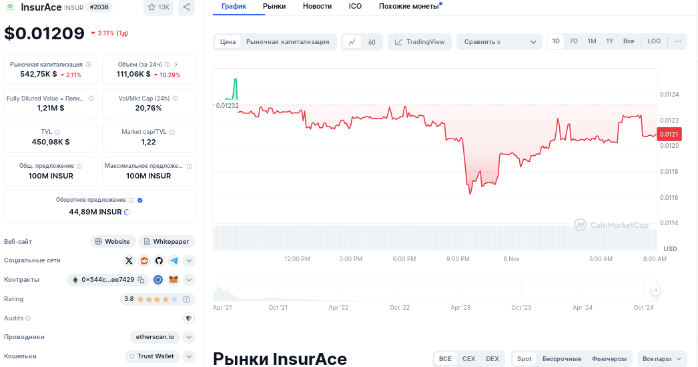698x367 pixels.
Task: Enable LOG scale on chart
Action: click(x=654, y=41)
